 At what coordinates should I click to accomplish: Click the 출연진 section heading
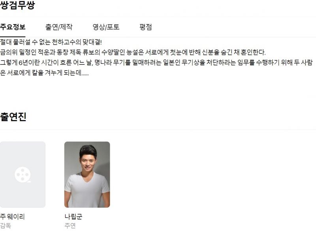pos(13,116)
